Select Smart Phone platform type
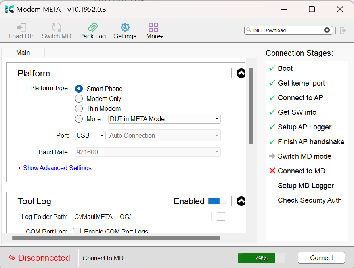This screenshot has height=268, width=354. pos(79,89)
